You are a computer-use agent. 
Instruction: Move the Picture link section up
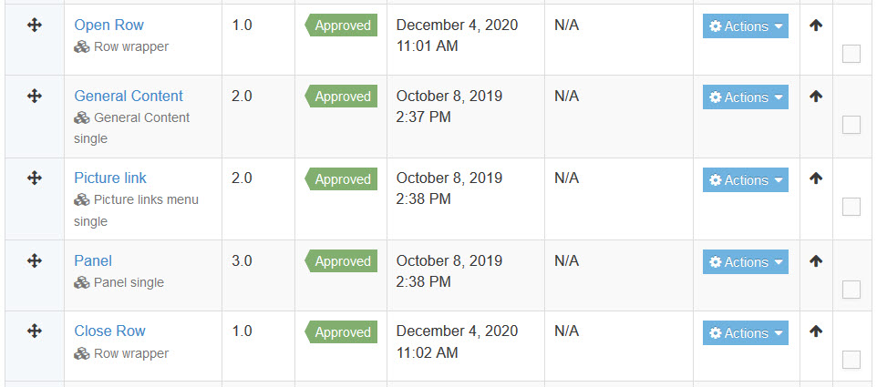(x=816, y=178)
